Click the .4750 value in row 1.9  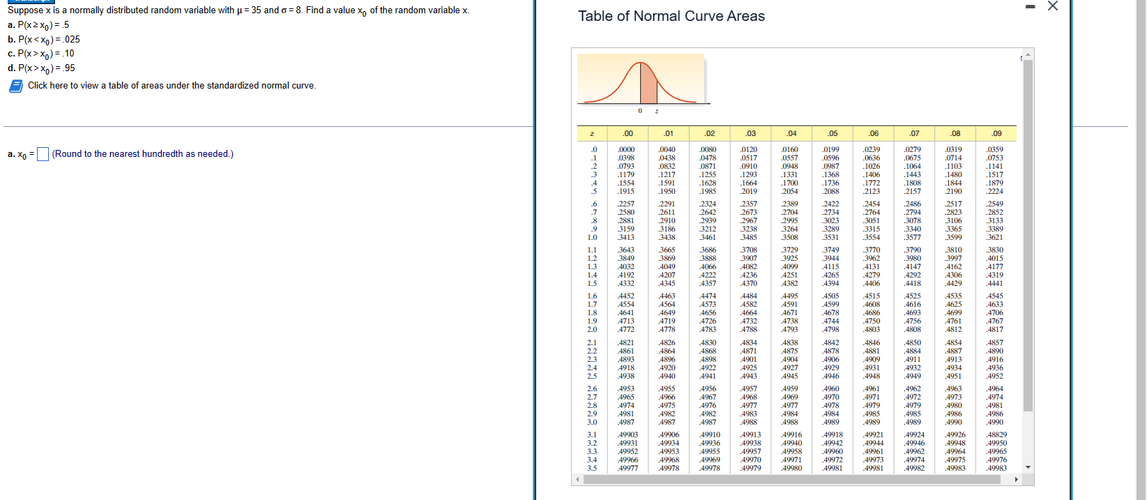click(x=872, y=321)
